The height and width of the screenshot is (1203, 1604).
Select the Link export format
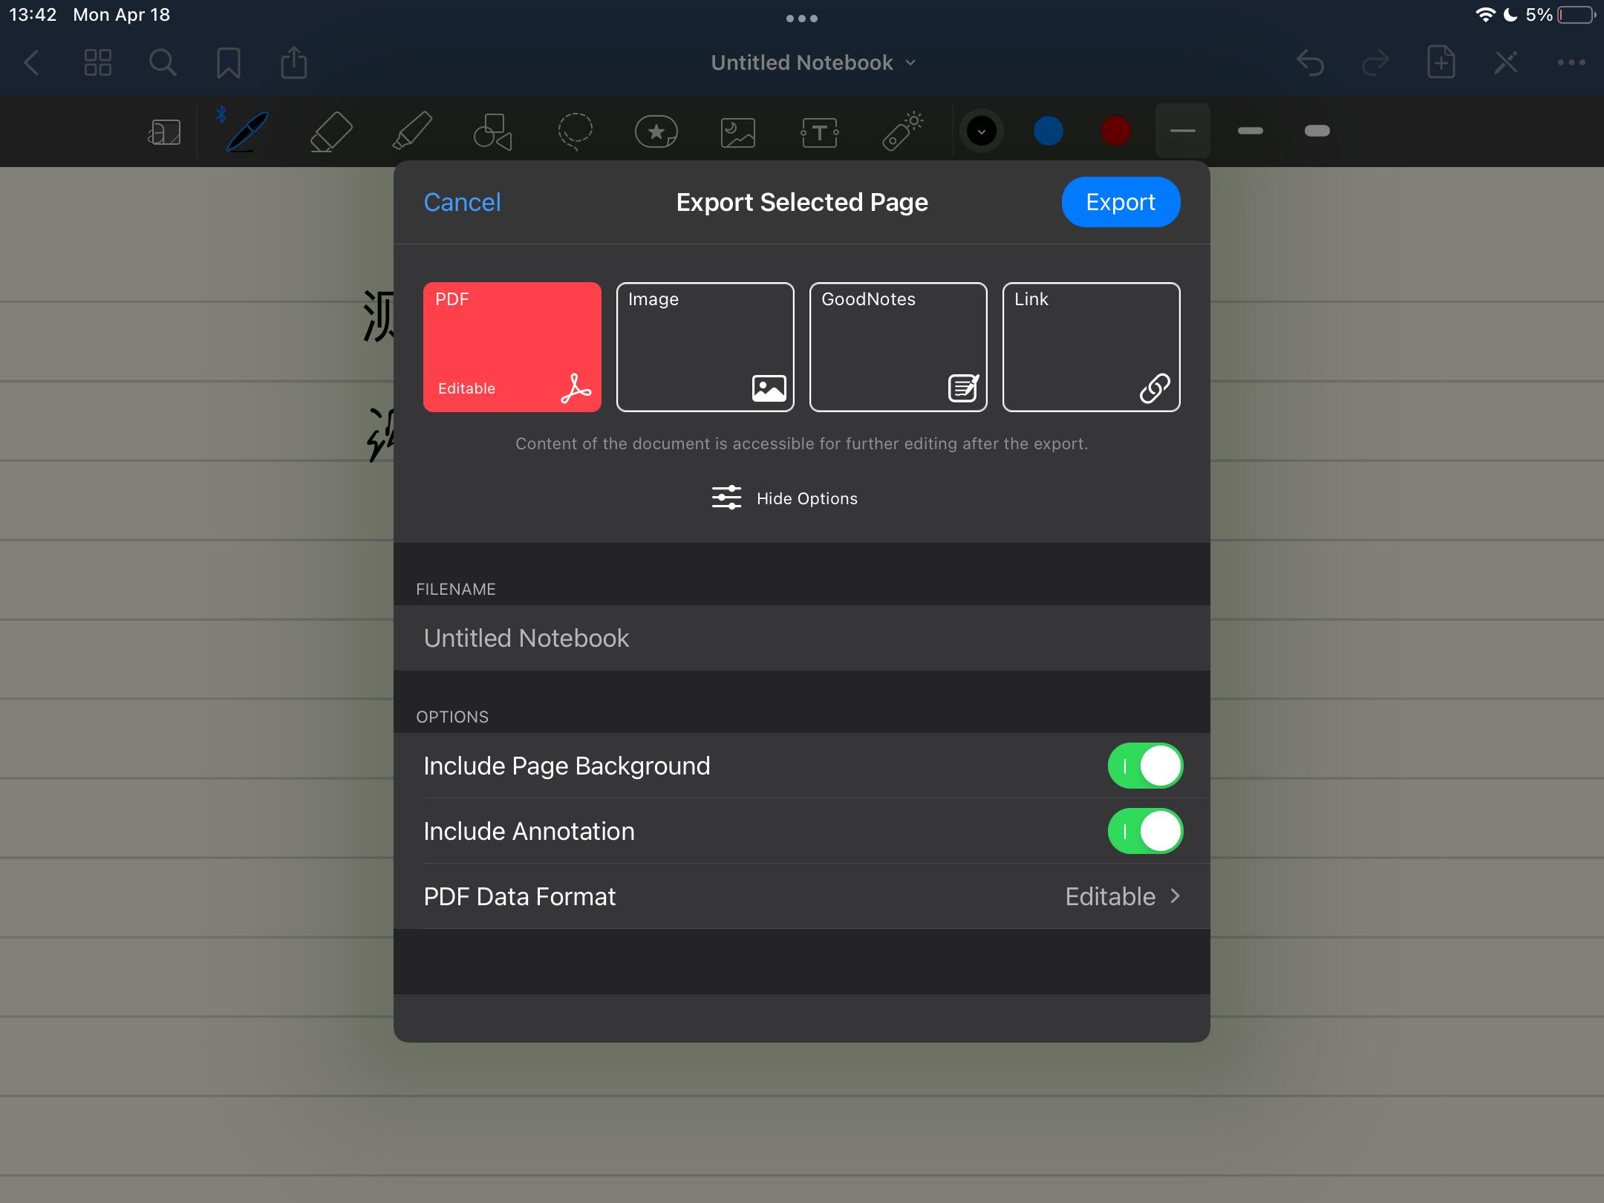[x=1091, y=347]
